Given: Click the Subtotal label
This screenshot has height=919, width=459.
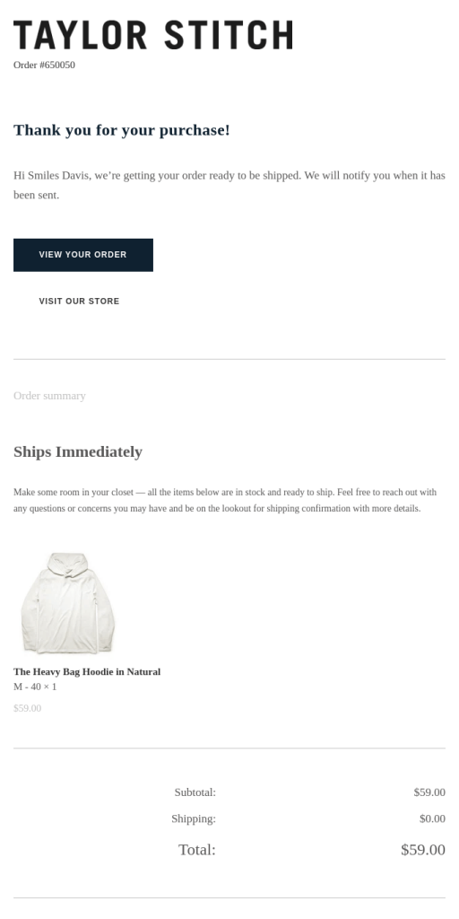Looking at the screenshot, I should [x=195, y=792].
